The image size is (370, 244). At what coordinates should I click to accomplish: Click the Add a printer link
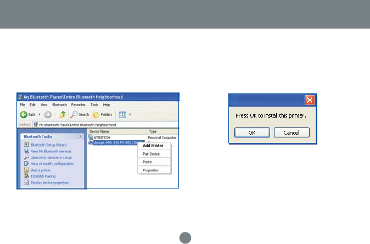point(41,170)
